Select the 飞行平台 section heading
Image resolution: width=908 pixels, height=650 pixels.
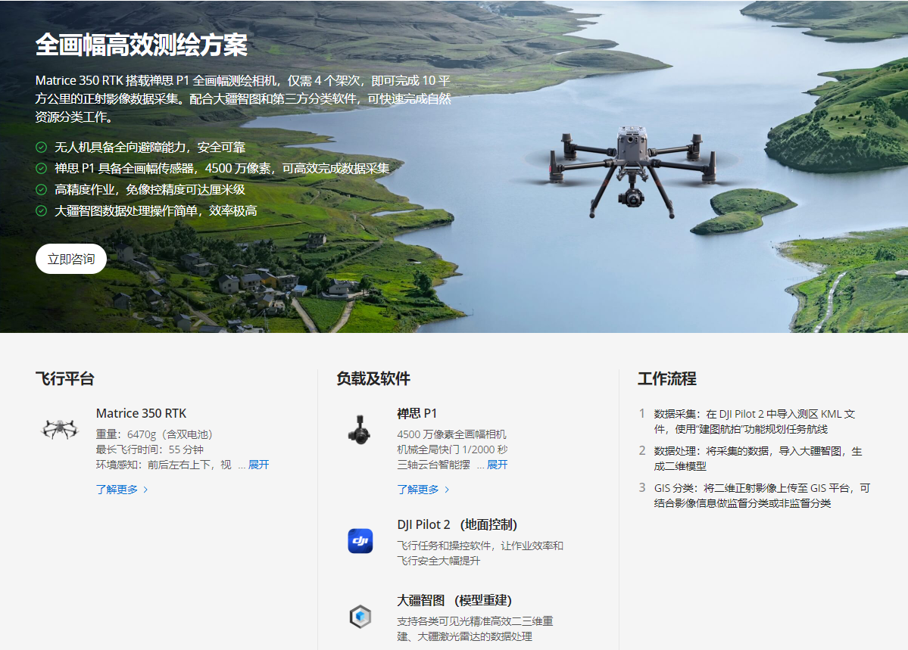64,379
